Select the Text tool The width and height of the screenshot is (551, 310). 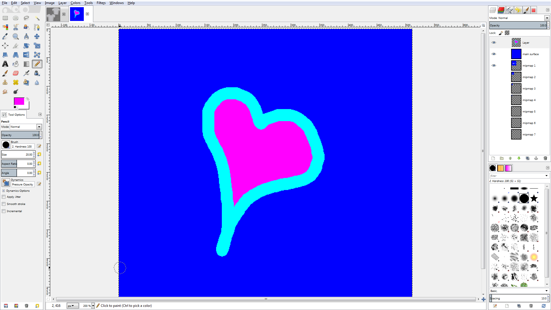pyautogui.click(x=5, y=64)
